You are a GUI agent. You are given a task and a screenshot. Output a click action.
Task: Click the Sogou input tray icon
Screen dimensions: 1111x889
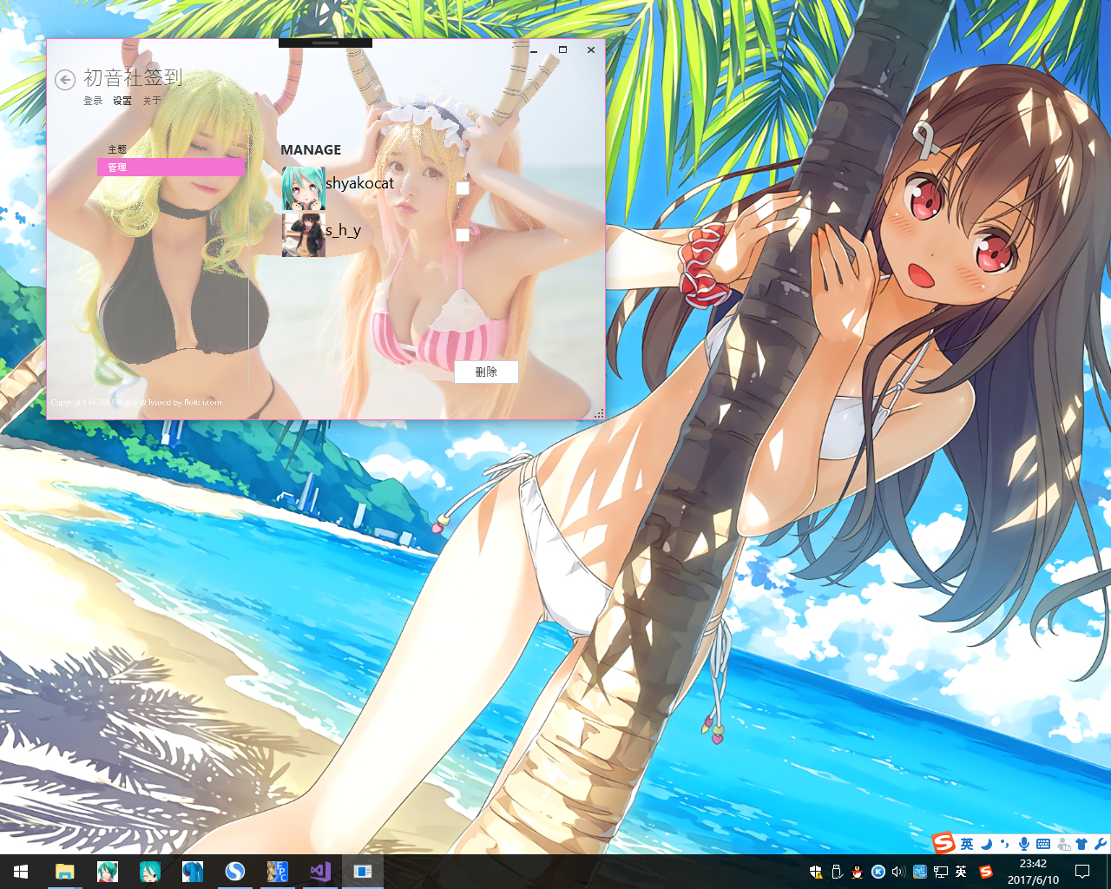coord(986,872)
